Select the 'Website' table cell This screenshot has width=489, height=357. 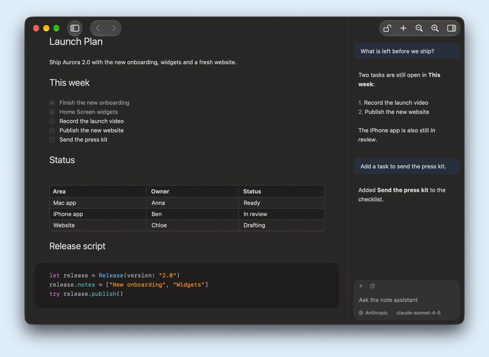pyautogui.click(x=98, y=225)
